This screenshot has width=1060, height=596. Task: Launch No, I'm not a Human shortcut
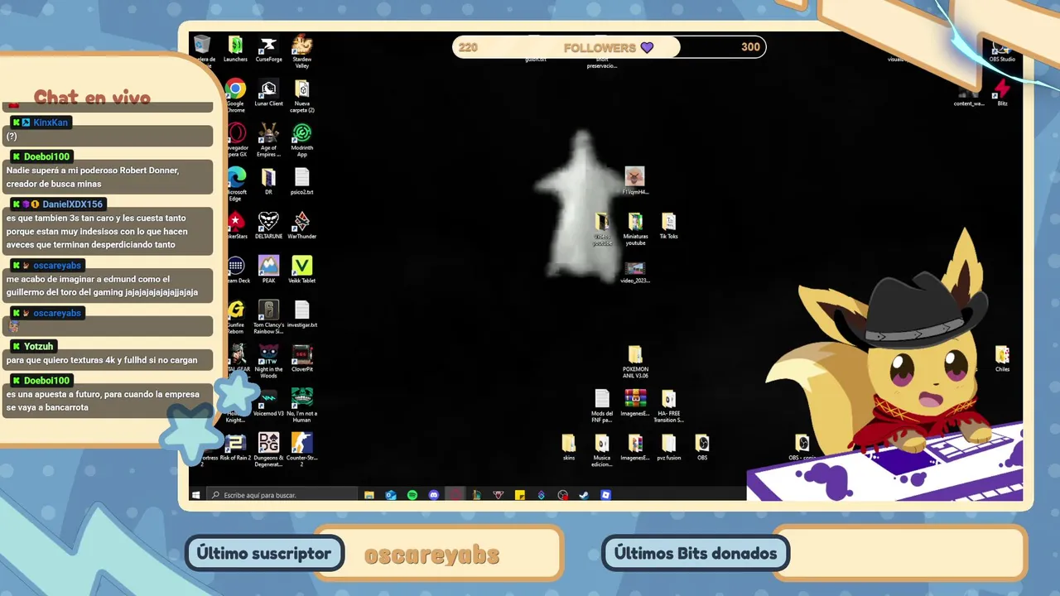point(301,406)
